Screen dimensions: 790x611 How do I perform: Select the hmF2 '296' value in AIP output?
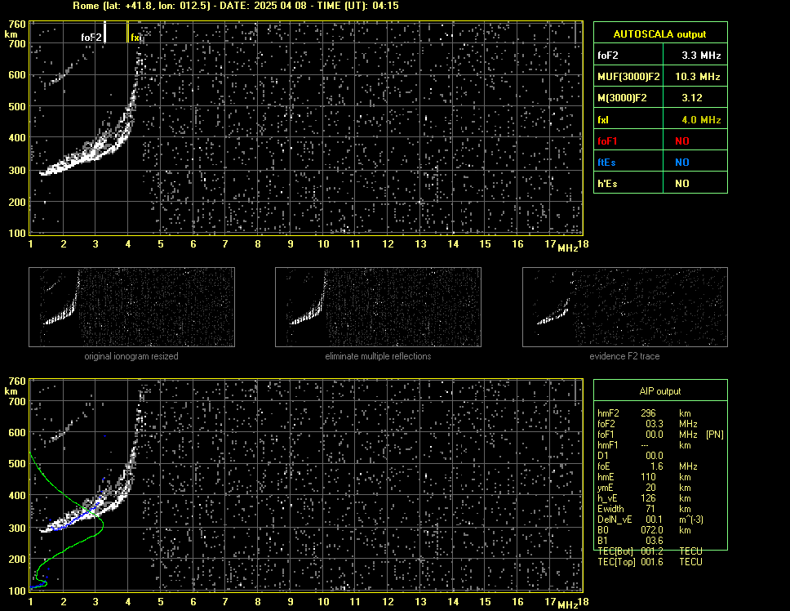(648, 413)
